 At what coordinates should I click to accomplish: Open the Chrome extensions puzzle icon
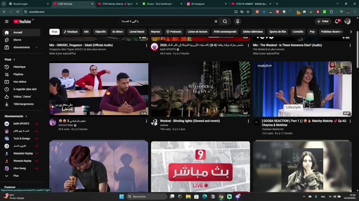pyautogui.click(x=331, y=12)
